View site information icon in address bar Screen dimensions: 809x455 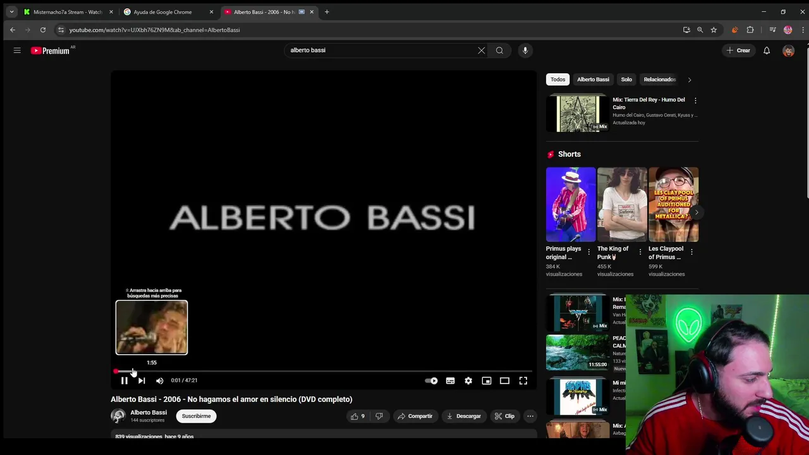click(61, 30)
